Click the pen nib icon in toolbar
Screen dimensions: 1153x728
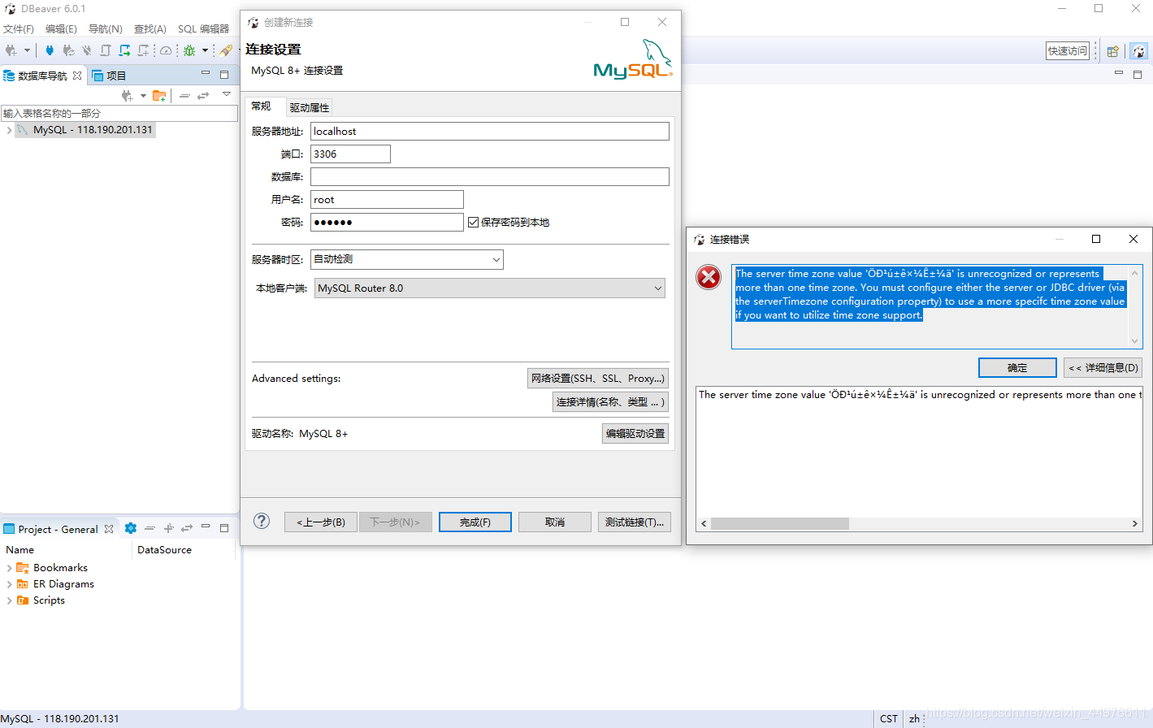pos(226,50)
